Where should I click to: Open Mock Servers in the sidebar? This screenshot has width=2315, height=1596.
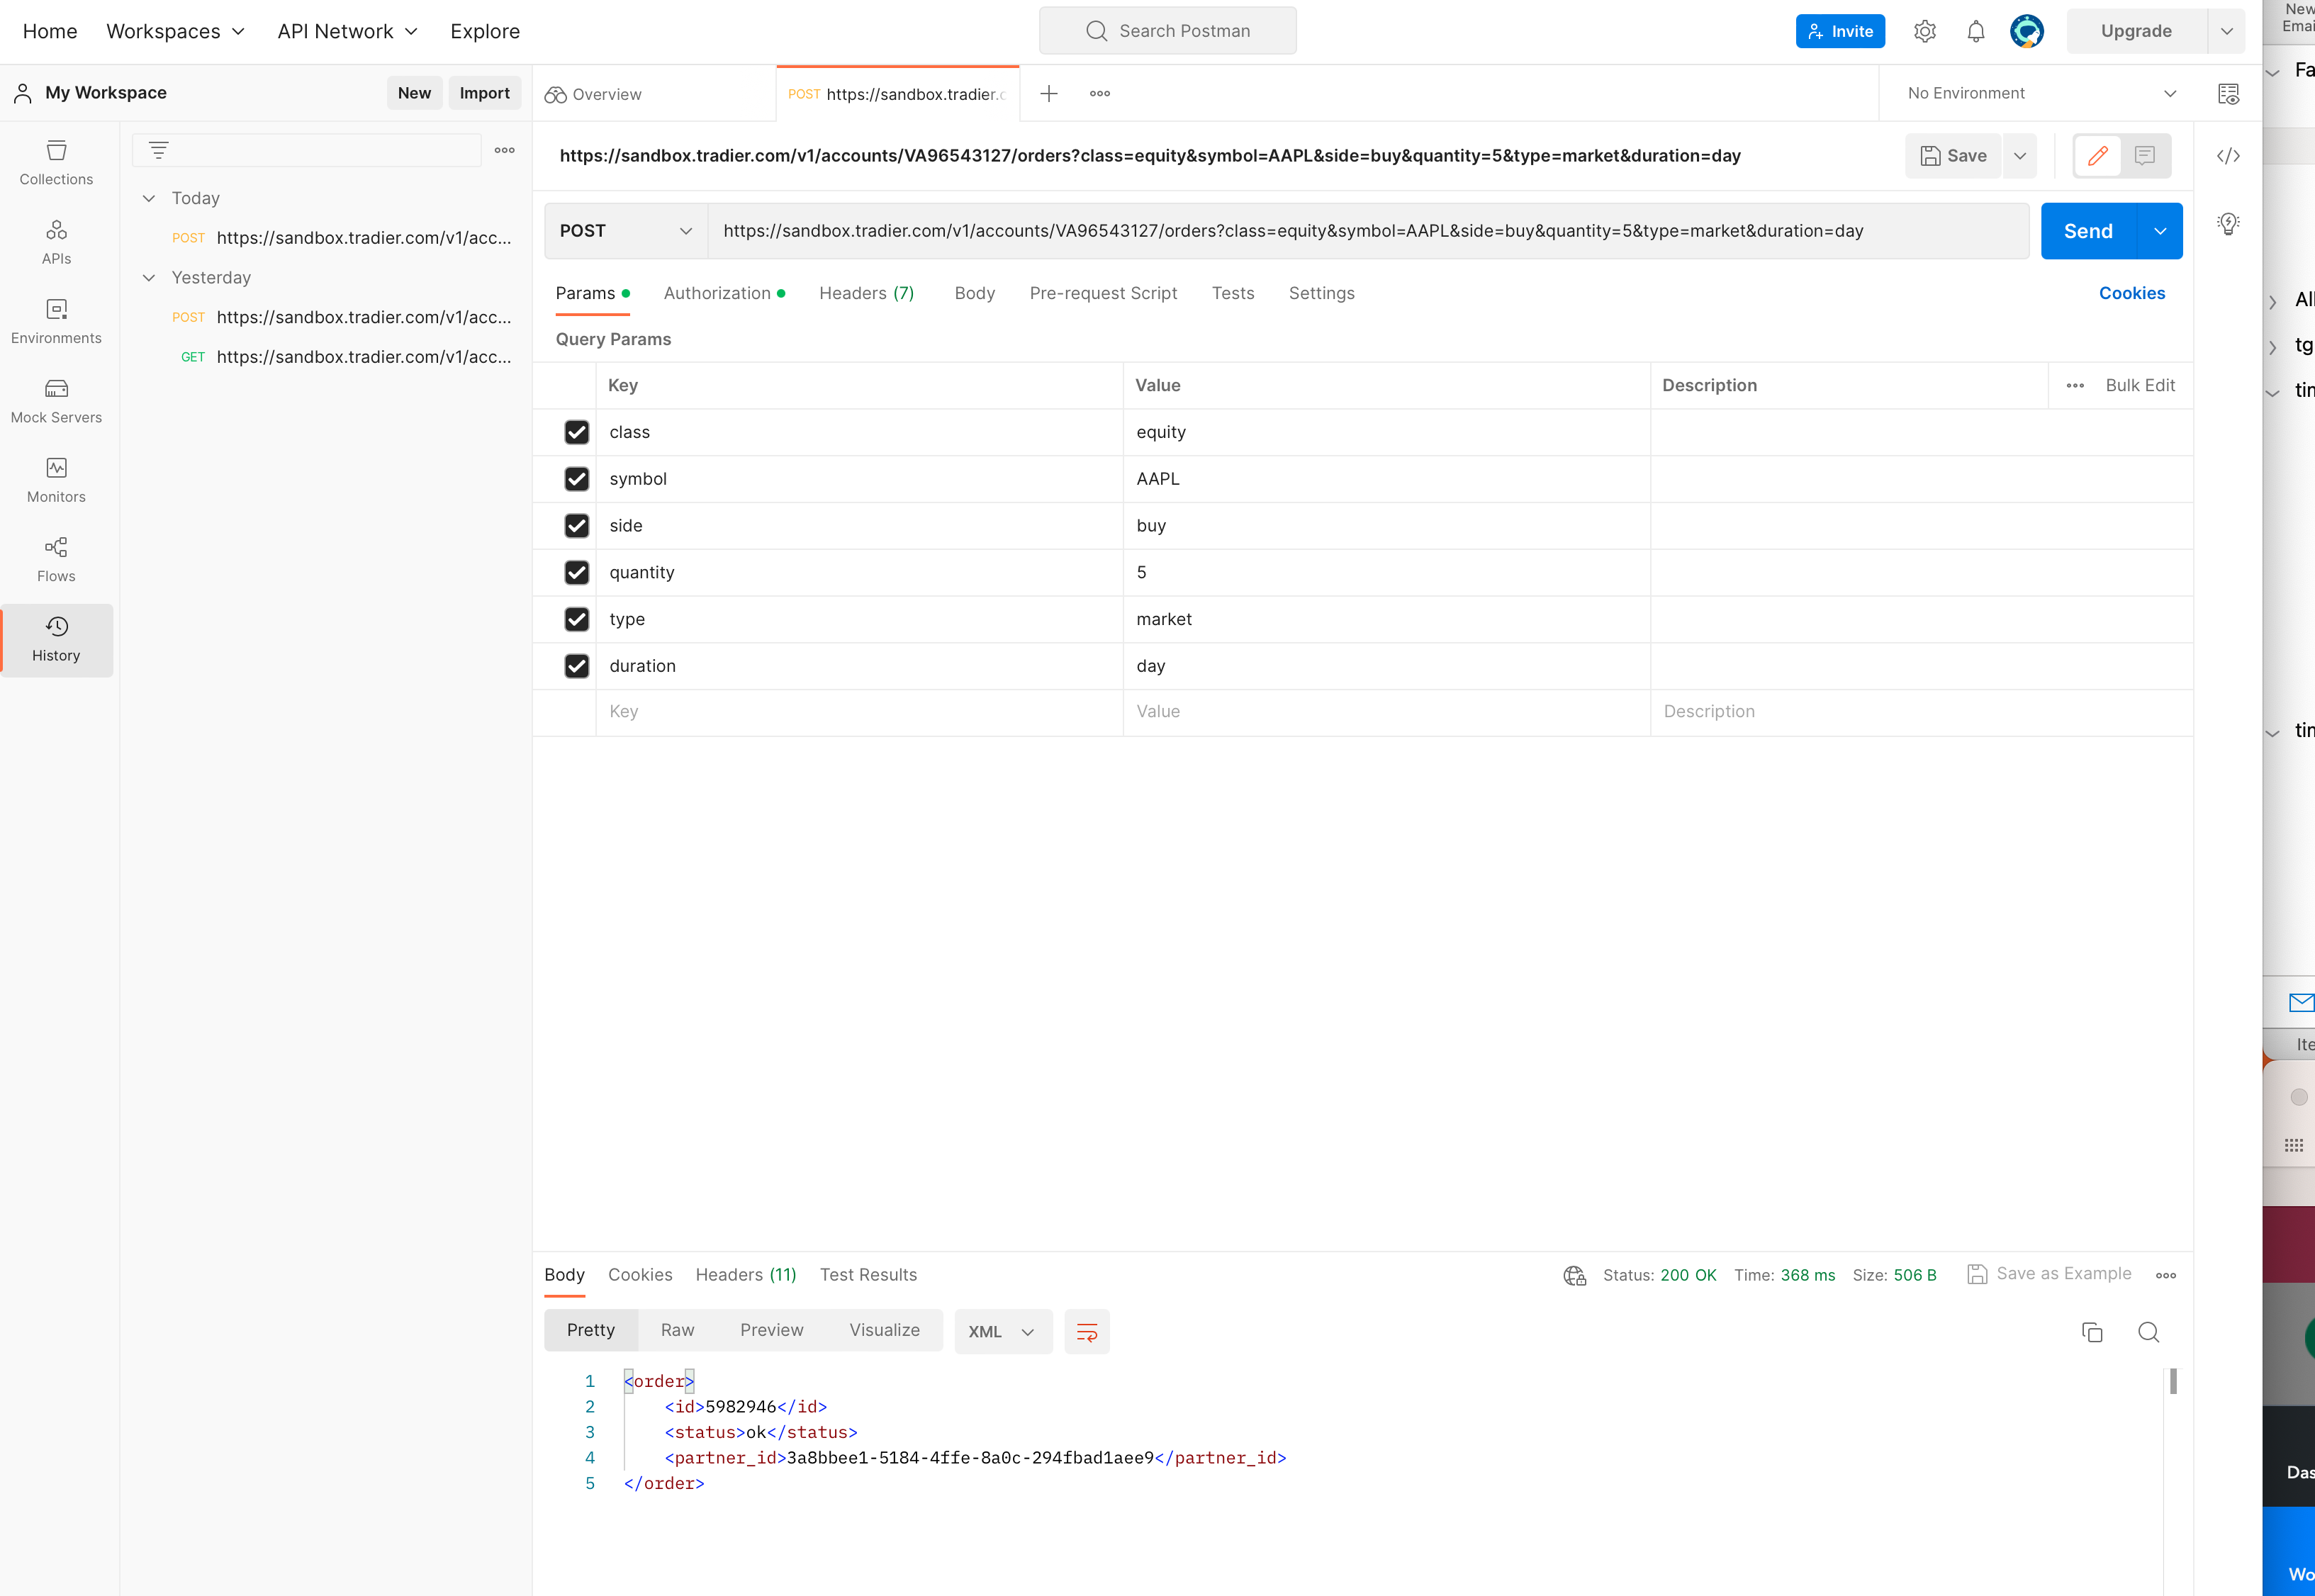[56, 400]
